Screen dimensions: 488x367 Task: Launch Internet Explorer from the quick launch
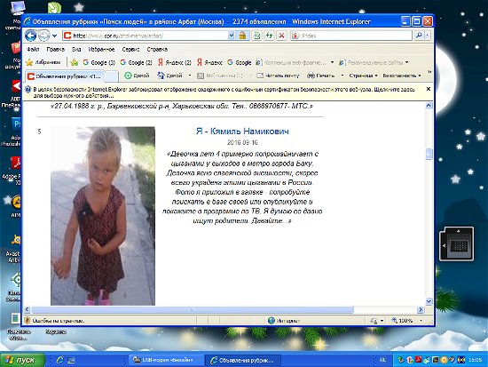tap(59, 360)
